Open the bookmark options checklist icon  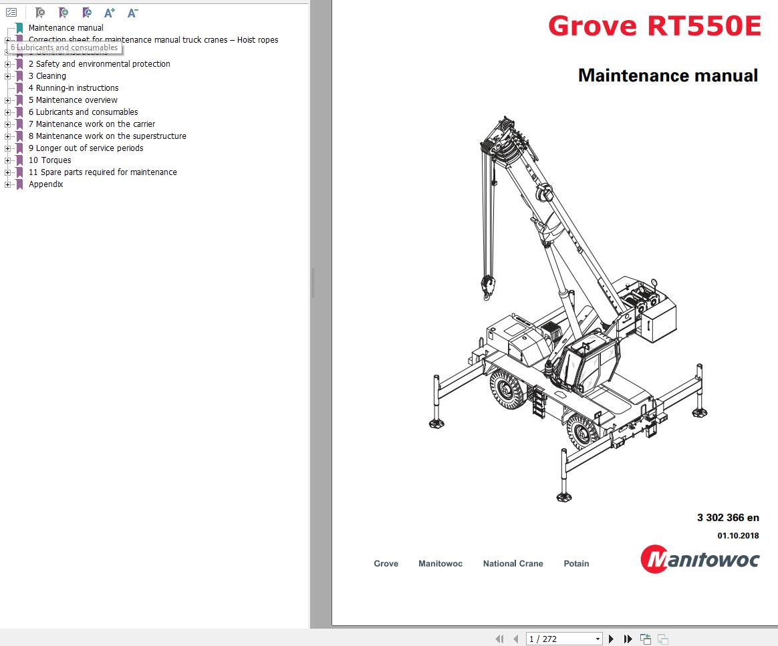point(11,12)
